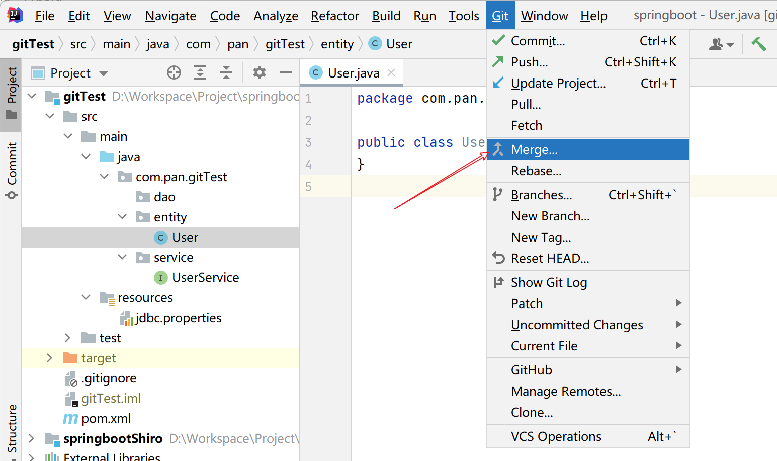
Task: Select Merge... in Git menu
Action: coord(534,150)
